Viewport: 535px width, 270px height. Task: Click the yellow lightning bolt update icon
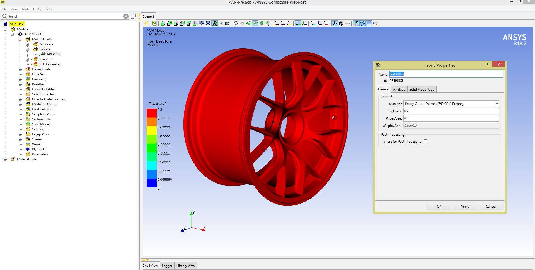click(x=146, y=23)
